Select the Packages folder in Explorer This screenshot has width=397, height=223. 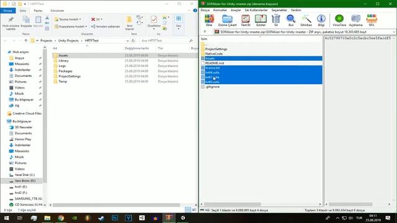click(65, 71)
